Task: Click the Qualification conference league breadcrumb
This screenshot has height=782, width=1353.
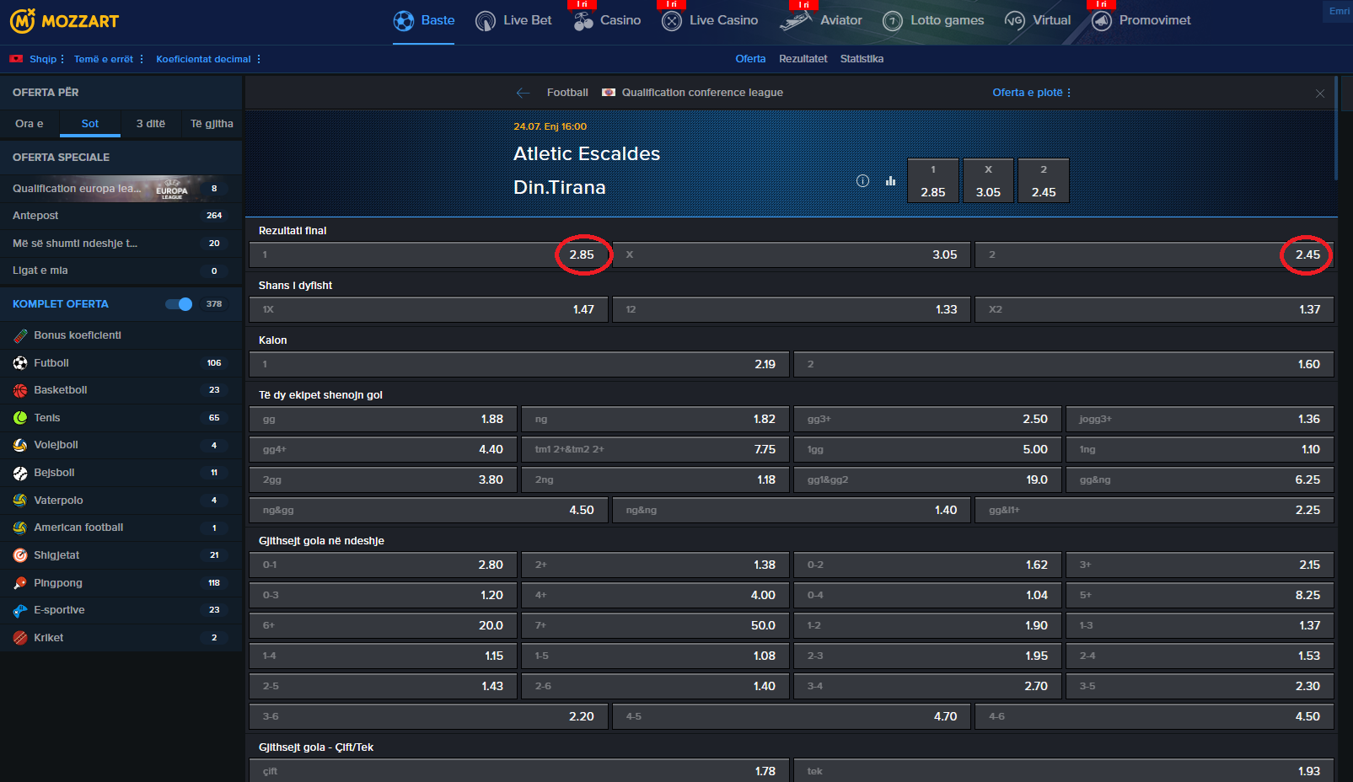Action: (x=702, y=93)
